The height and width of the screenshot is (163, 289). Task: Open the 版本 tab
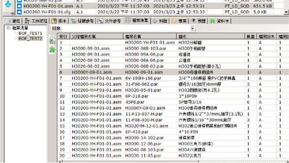[x=59, y=21]
